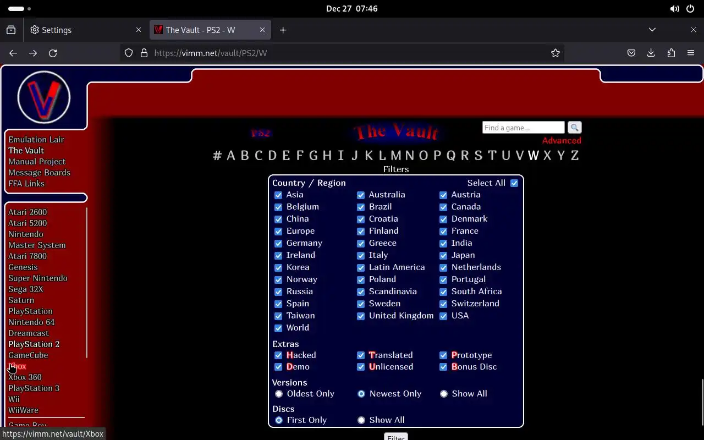
Task: Click the browser address bar URL
Action: 211,53
